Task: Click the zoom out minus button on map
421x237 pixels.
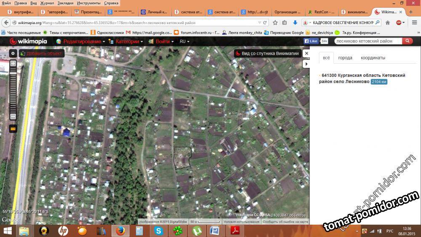Action: [13, 116]
